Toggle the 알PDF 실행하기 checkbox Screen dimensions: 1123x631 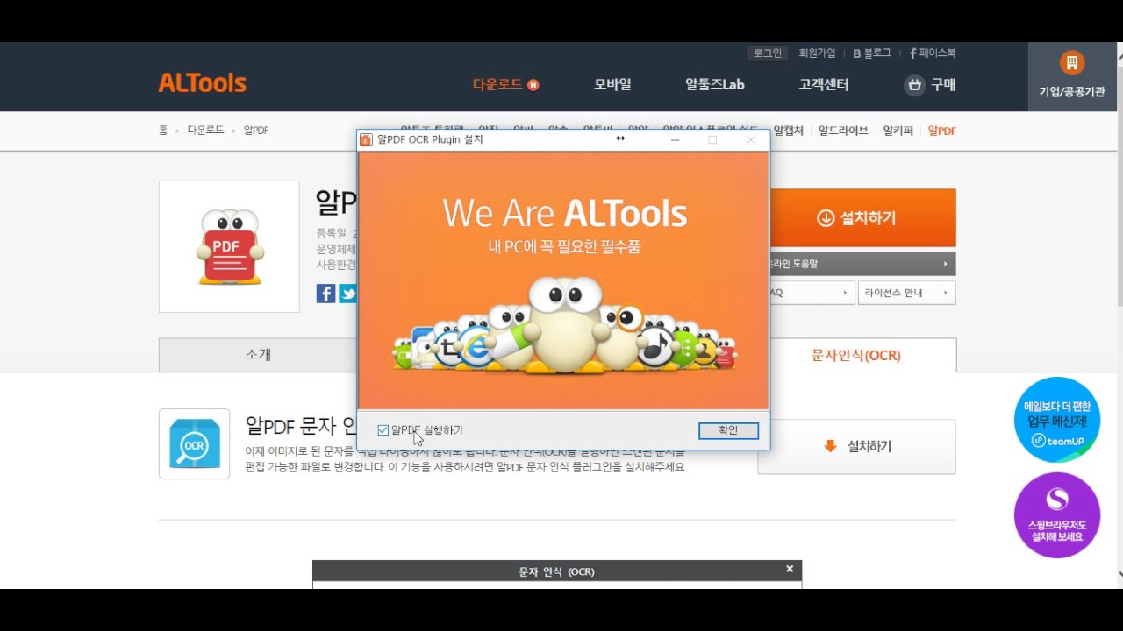(383, 430)
